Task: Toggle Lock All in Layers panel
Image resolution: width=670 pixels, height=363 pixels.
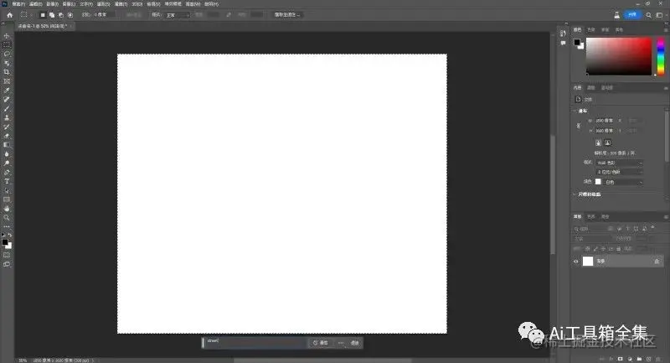Action: [618, 249]
